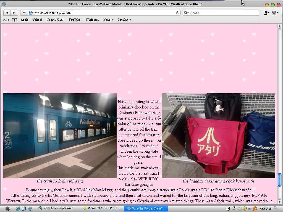Go forward with the right arrow button
This screenshot has height=212, width=283.
click(14, 13)
